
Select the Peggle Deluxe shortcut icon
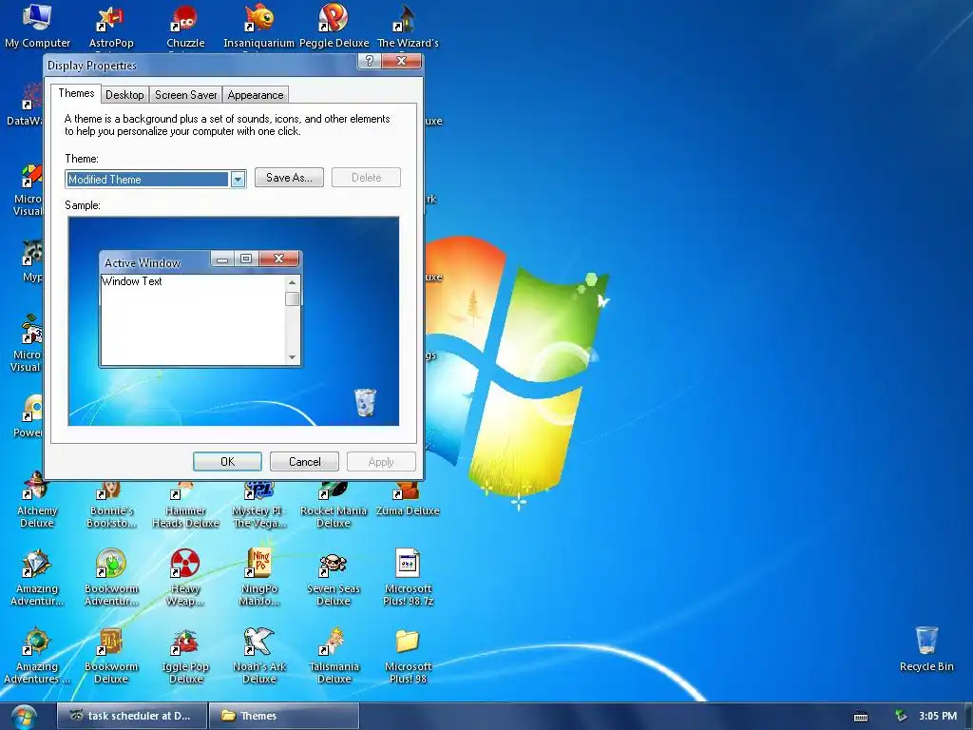click(334, 26)
